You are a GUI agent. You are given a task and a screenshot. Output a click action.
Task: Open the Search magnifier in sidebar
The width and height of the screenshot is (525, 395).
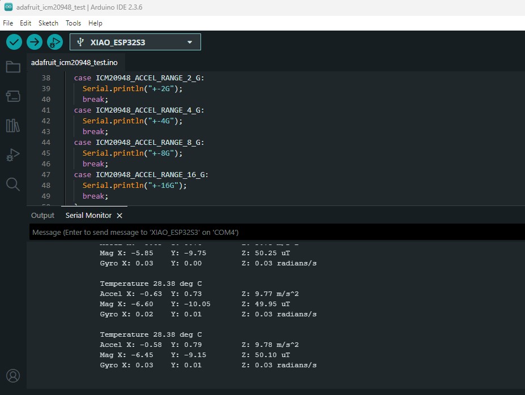click(x=13, y=184)
